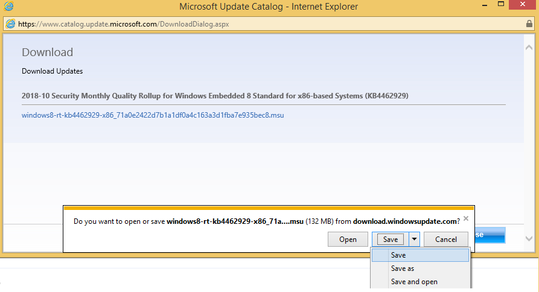Click the Internet Explorer logo in title bar
539x292 pixels.
[x=8, y=6]
